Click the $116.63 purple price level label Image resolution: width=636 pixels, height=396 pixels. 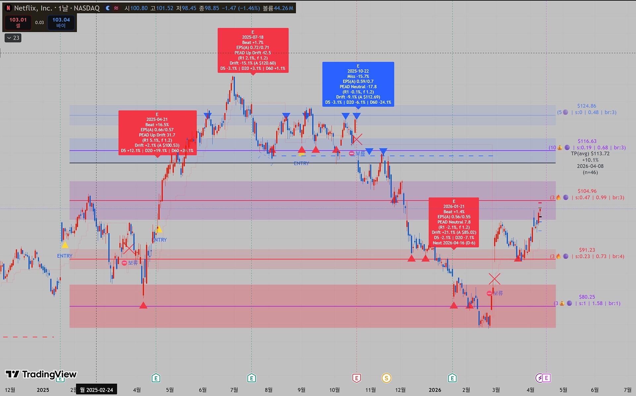[587, 141]
